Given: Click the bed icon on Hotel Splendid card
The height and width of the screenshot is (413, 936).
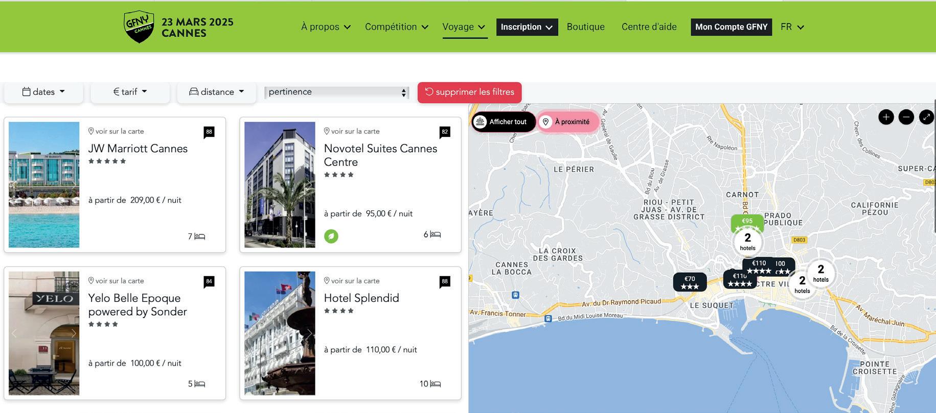Looking at the screenshot, I should [435, 384].
